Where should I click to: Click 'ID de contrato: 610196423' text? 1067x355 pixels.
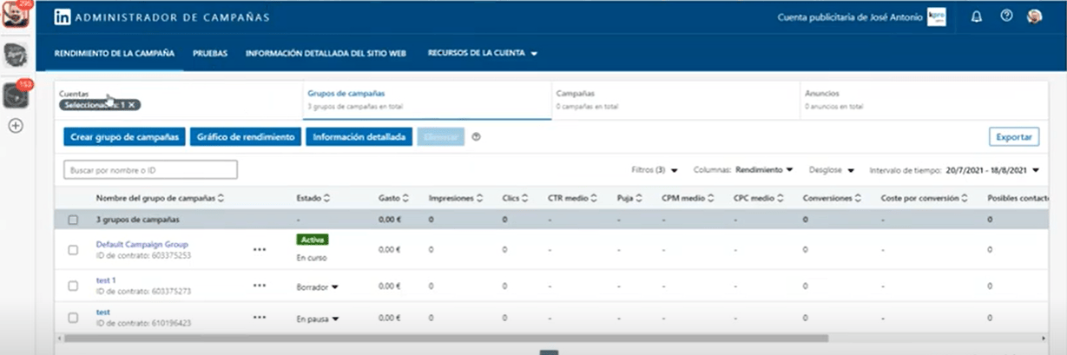[143, 323]
